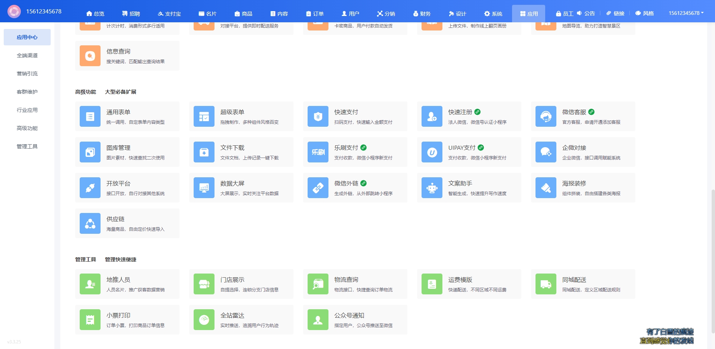Go to 管理工具 in the sidebar

pyautogui.click(x=27, y=146)
